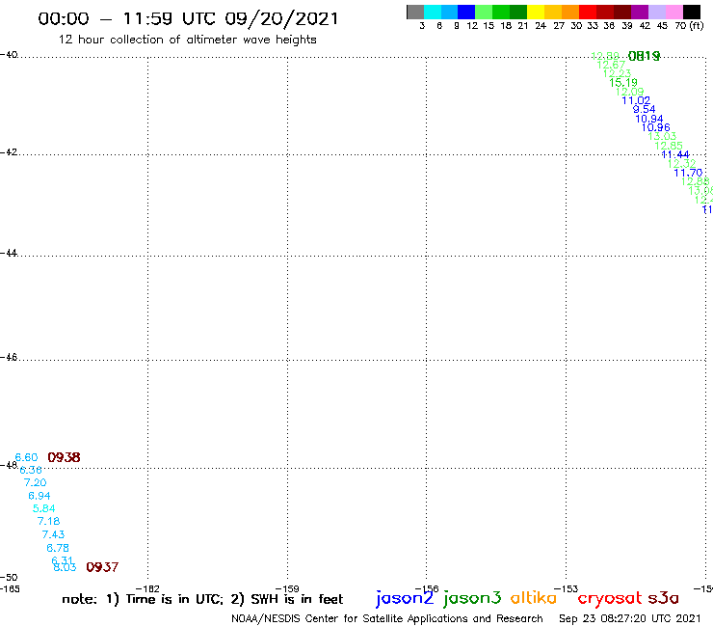Screen dimensions: 713x627
Task: Click the green 0819 time stamp
Action: 644,56
